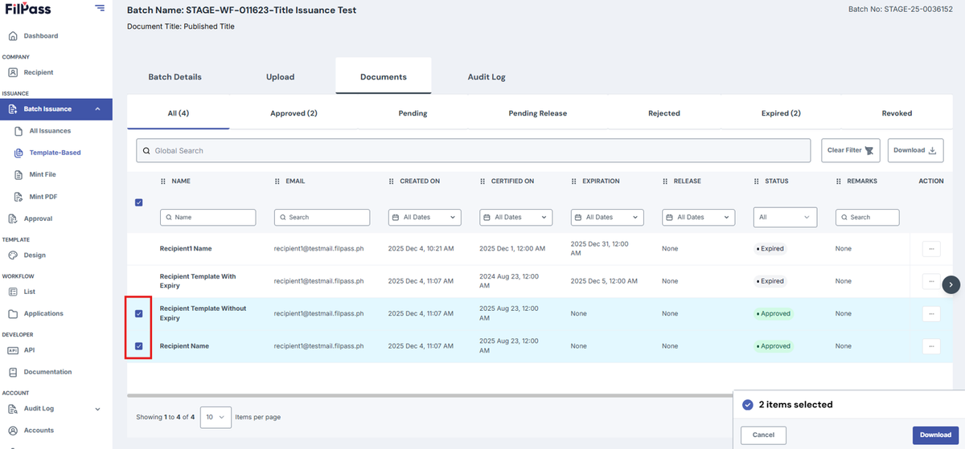Viewport: 965px width, 449px height.
Task: Open Recipient page in sidebar
Action: coord(38,72)
